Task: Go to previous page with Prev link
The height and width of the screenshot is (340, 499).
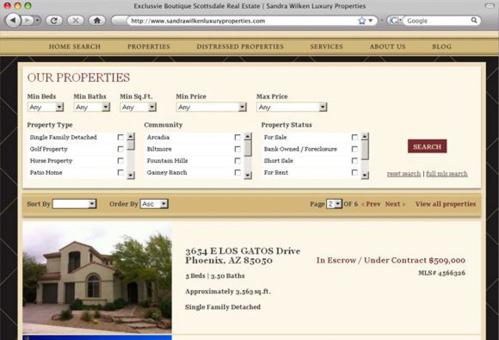Action: tap(371, 204)
